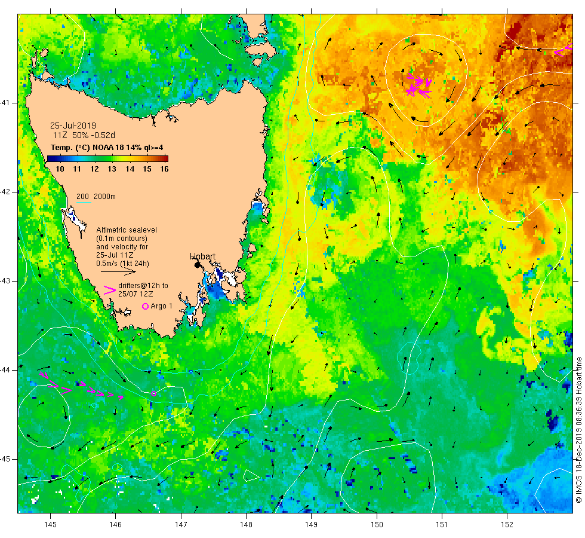
Task: Click the text '11Z 50% -0.52d'
Action: pos(84,135)
